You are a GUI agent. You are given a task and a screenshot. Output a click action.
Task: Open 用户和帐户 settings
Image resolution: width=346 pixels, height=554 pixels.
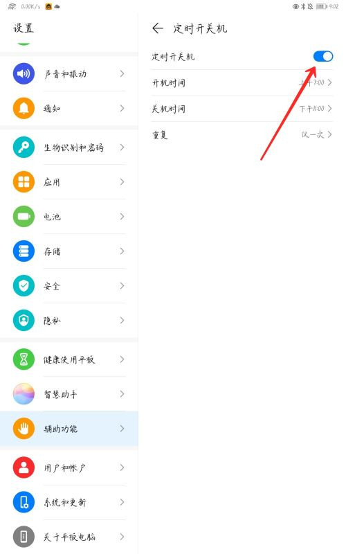point(69,468)
